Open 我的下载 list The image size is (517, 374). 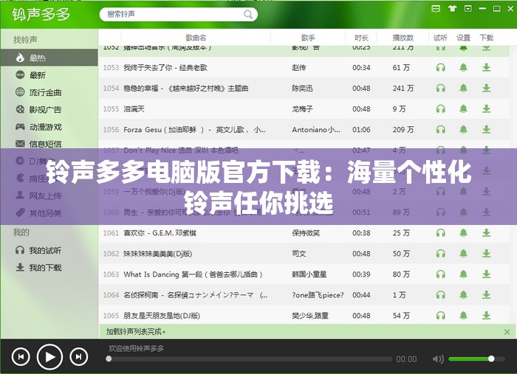pyautogui.click(x=49, y=268)
